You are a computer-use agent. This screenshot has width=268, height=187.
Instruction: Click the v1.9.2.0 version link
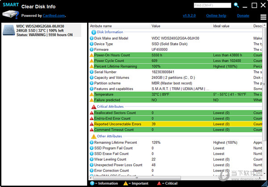[x=189, y=16]
